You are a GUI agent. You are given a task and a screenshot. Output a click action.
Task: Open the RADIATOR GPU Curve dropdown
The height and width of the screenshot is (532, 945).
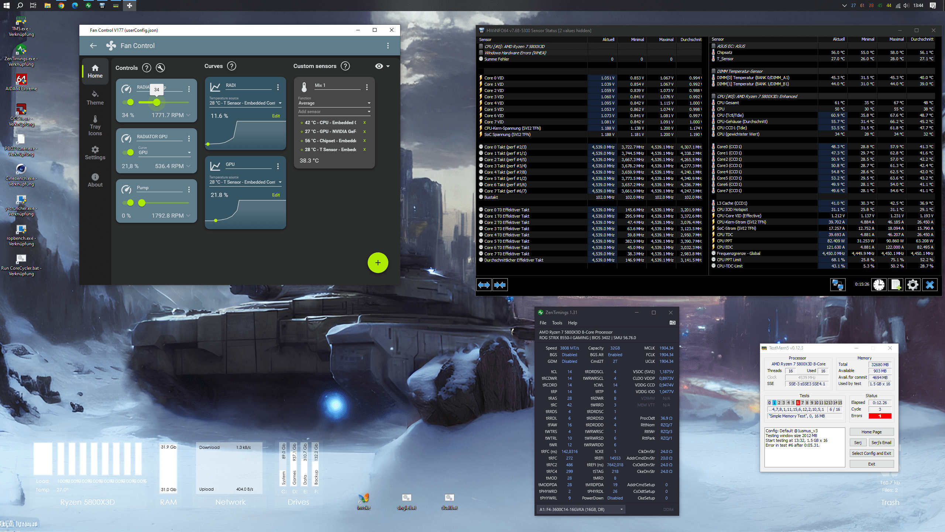click(x=189, y=152)
